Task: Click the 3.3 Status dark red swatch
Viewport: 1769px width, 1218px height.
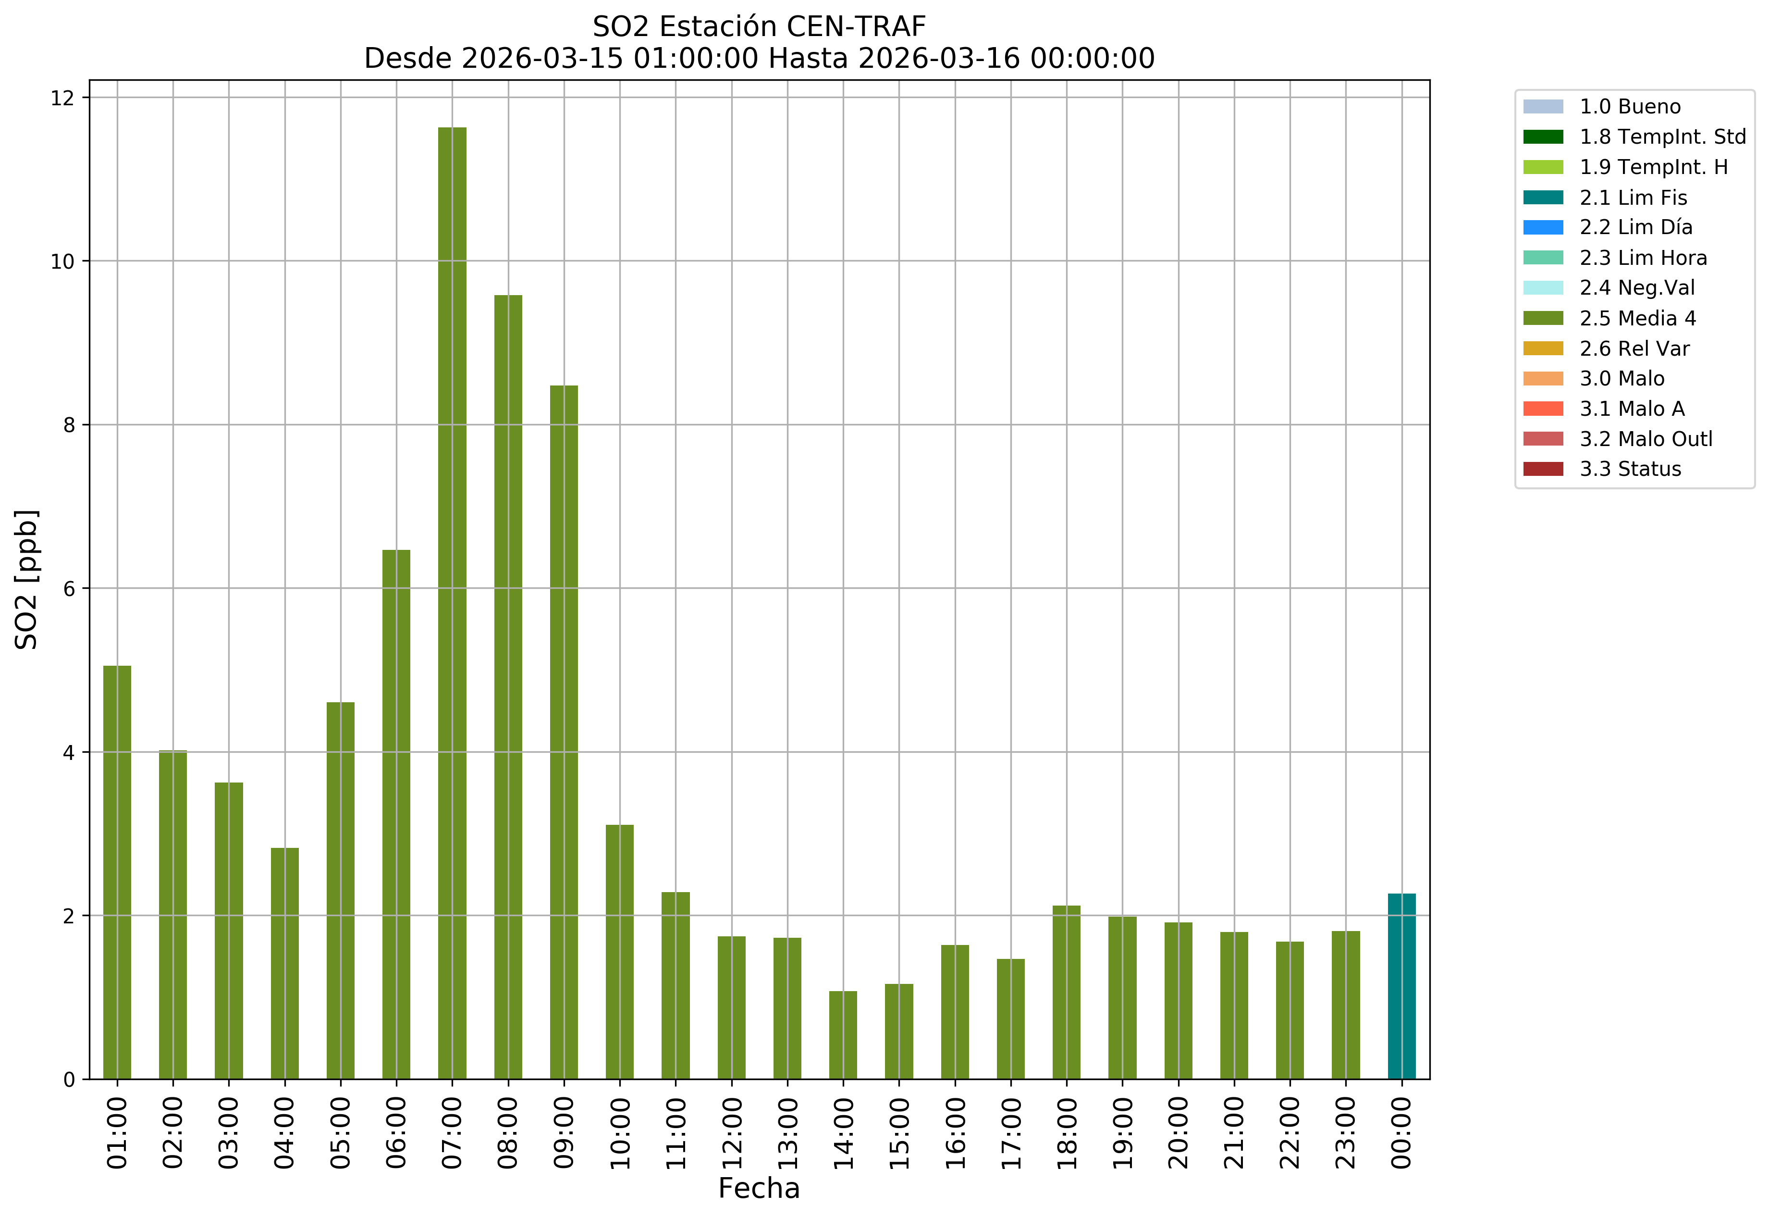Action: (1542, 469)
